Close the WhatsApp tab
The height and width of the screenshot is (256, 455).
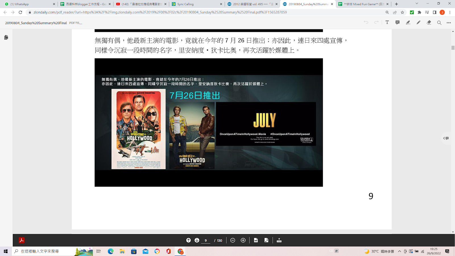click(54, 4)
